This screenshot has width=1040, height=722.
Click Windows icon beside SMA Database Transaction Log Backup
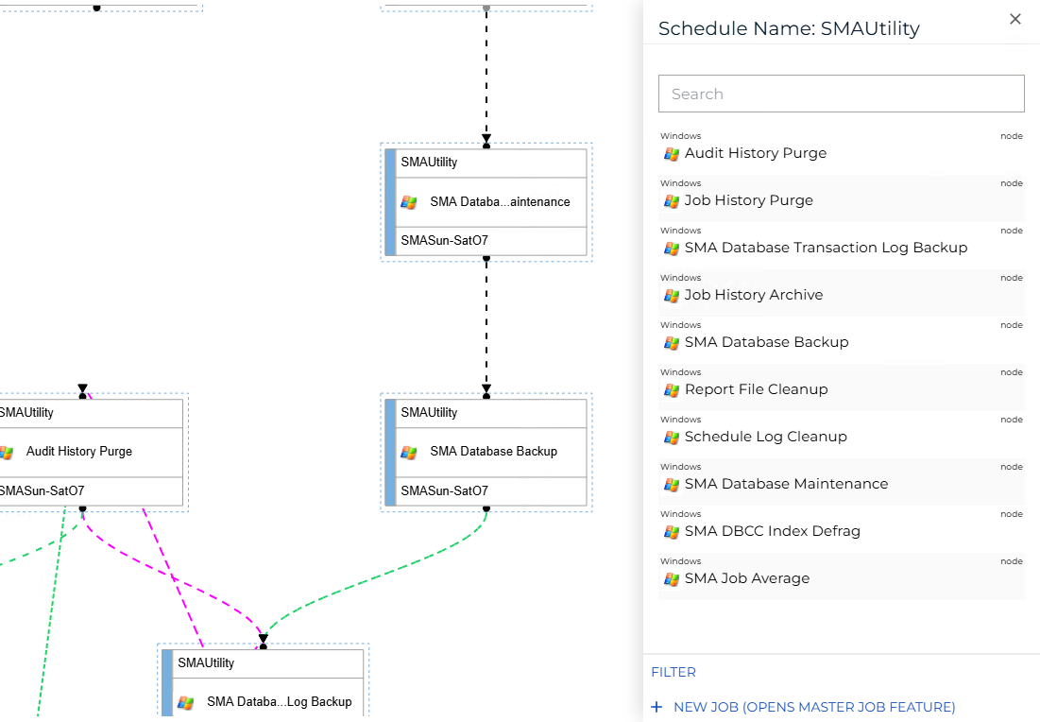pos(672,249)
